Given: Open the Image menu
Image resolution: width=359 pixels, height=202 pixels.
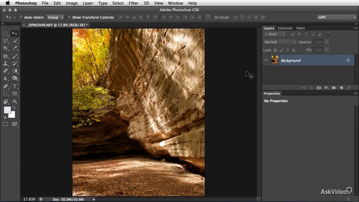Looking at the screenshot, I should pyautogui.click(x=72, y=3).
